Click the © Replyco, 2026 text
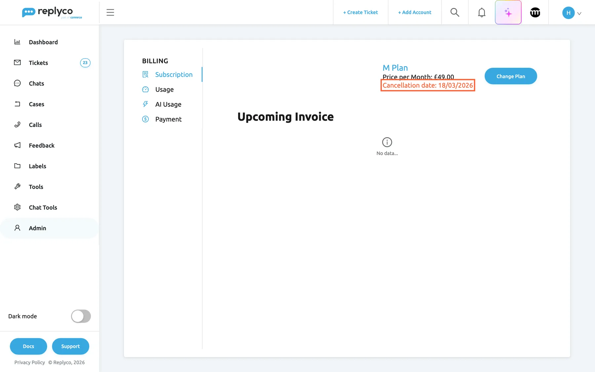The image size is (595, 372). (x=66, y=362)
